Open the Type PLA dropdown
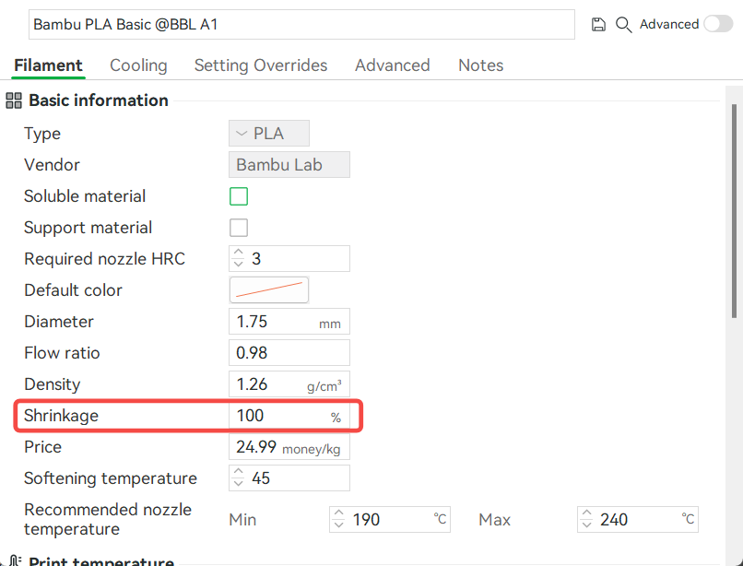The image size is (743, 566). click(269, 134)
